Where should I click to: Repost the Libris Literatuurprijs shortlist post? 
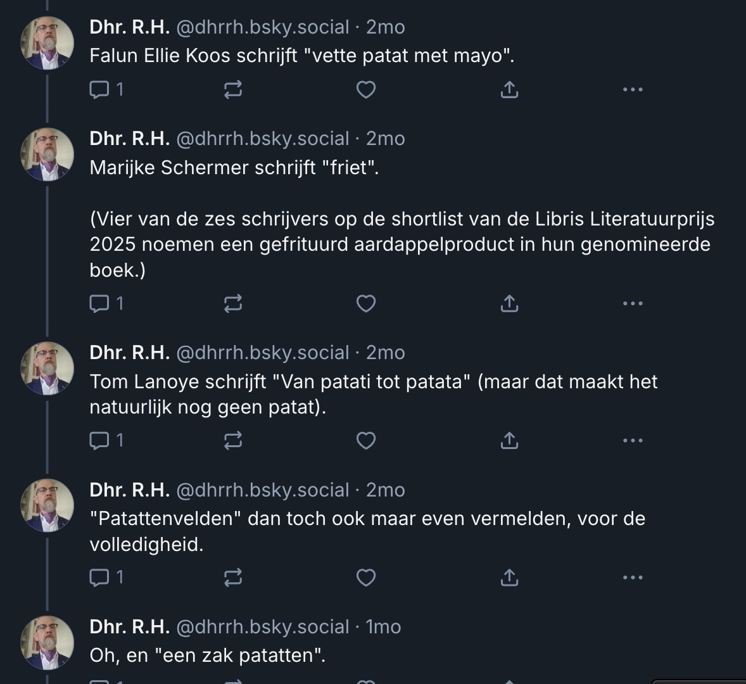[x=233, y=304]
